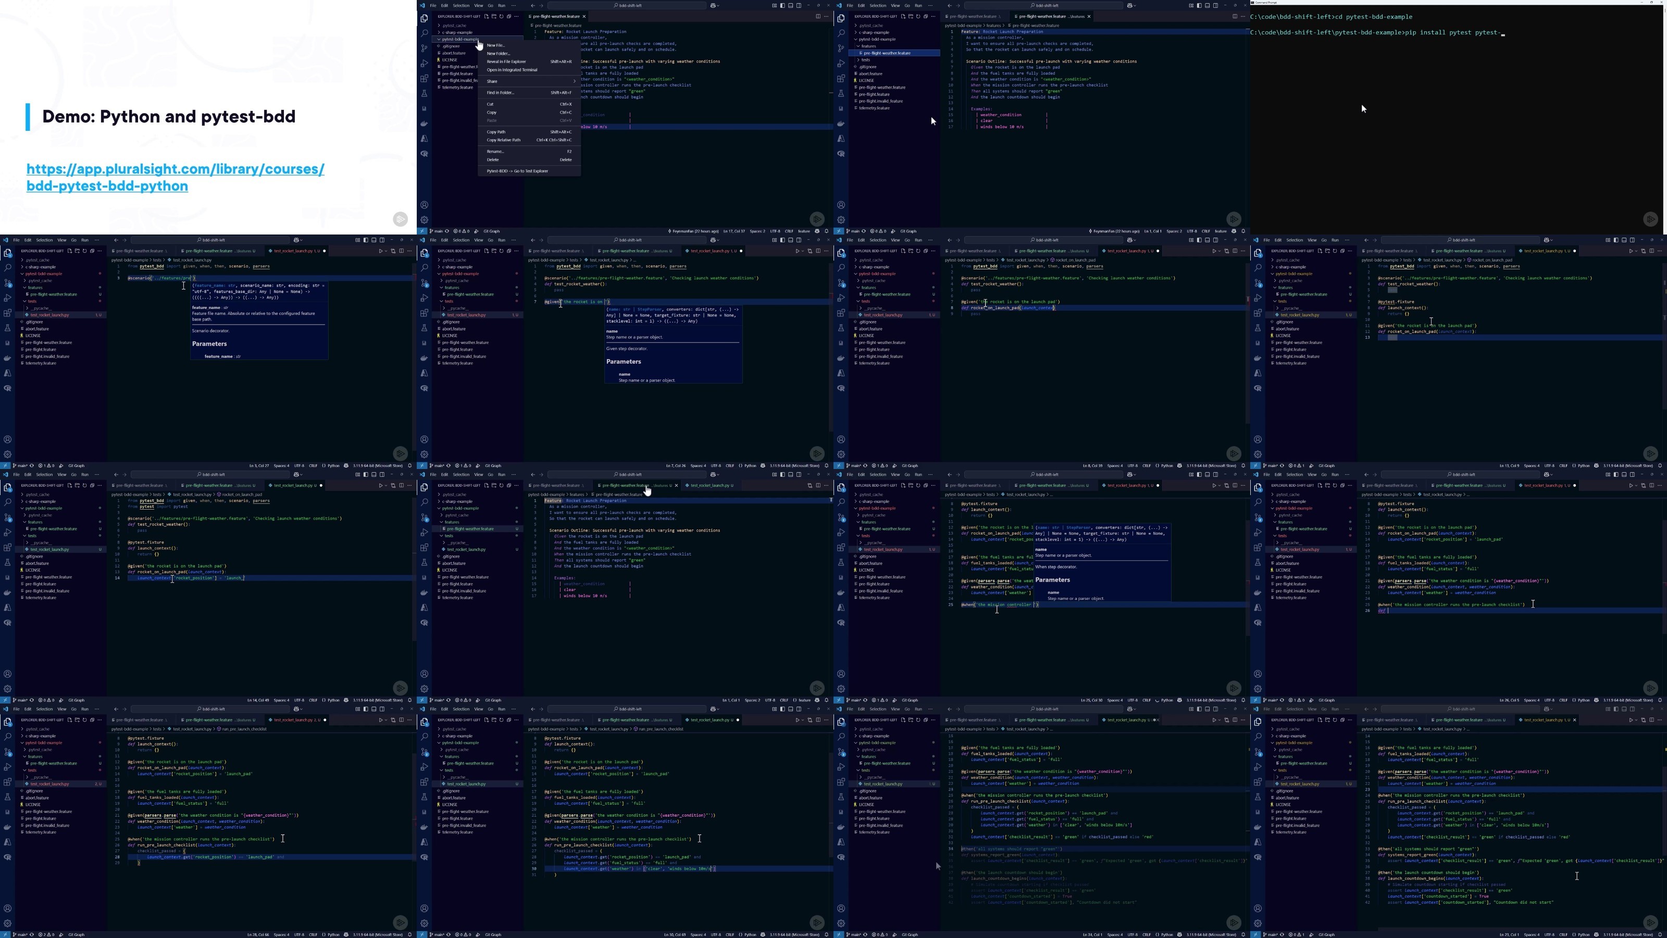Open Copilot dropdown in context-menu frame title bar
This screenshot has width=1667, height=938.
point(719,5)
